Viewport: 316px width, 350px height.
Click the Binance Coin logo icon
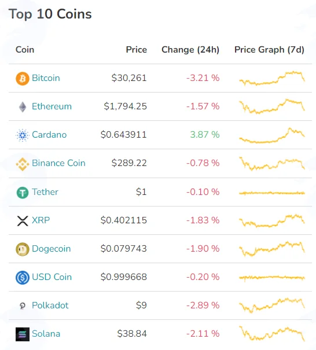point(23,164)
